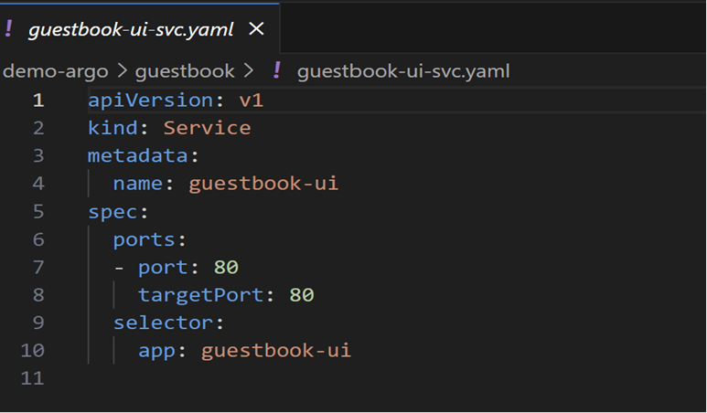Click line number 11 in the gutter

(x=33, y=378)
